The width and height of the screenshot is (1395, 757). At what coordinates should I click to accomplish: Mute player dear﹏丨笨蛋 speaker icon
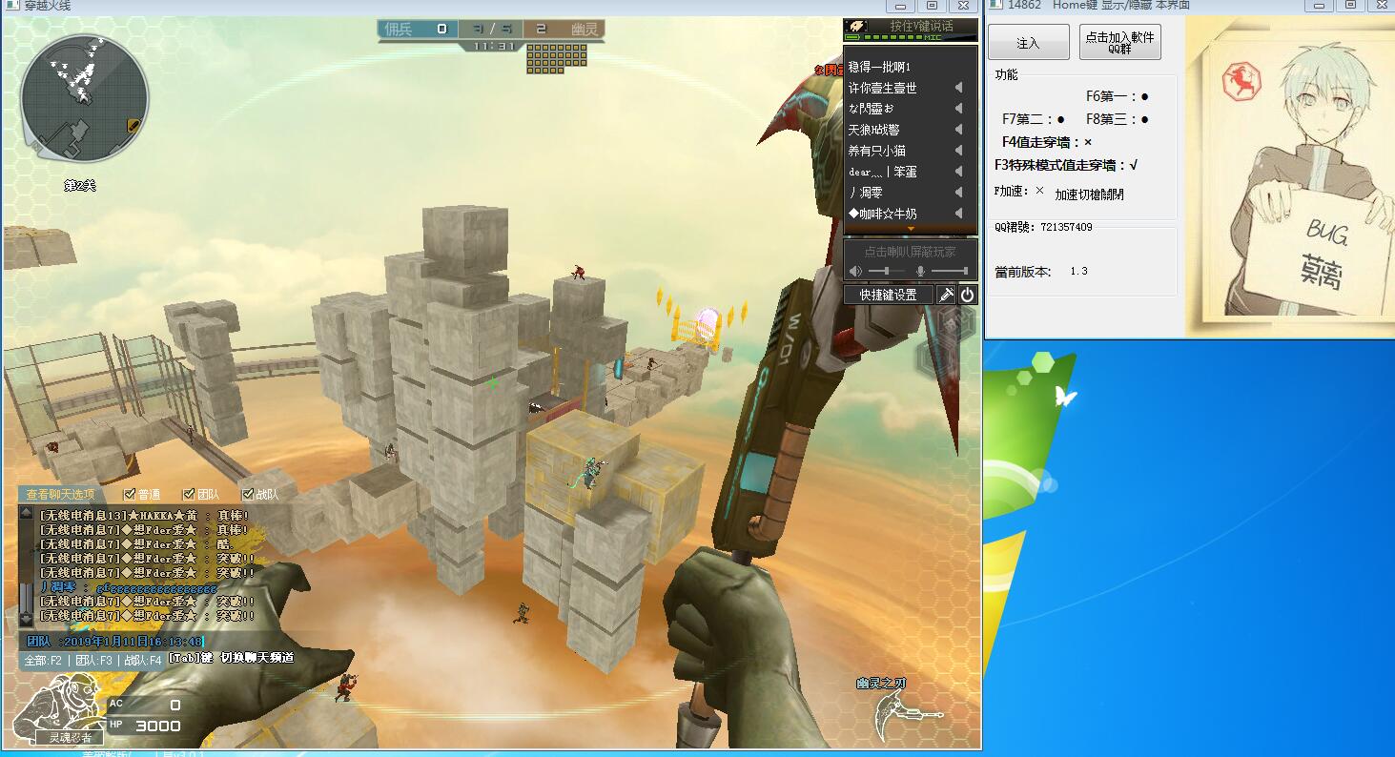(x=958, y=172)
